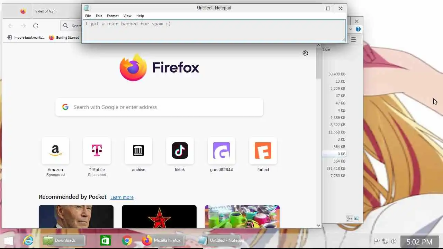The image size is (443, 249).
Task: Switch to Mozilla Firefox taskbar button
Action: [x=163, y=240]
